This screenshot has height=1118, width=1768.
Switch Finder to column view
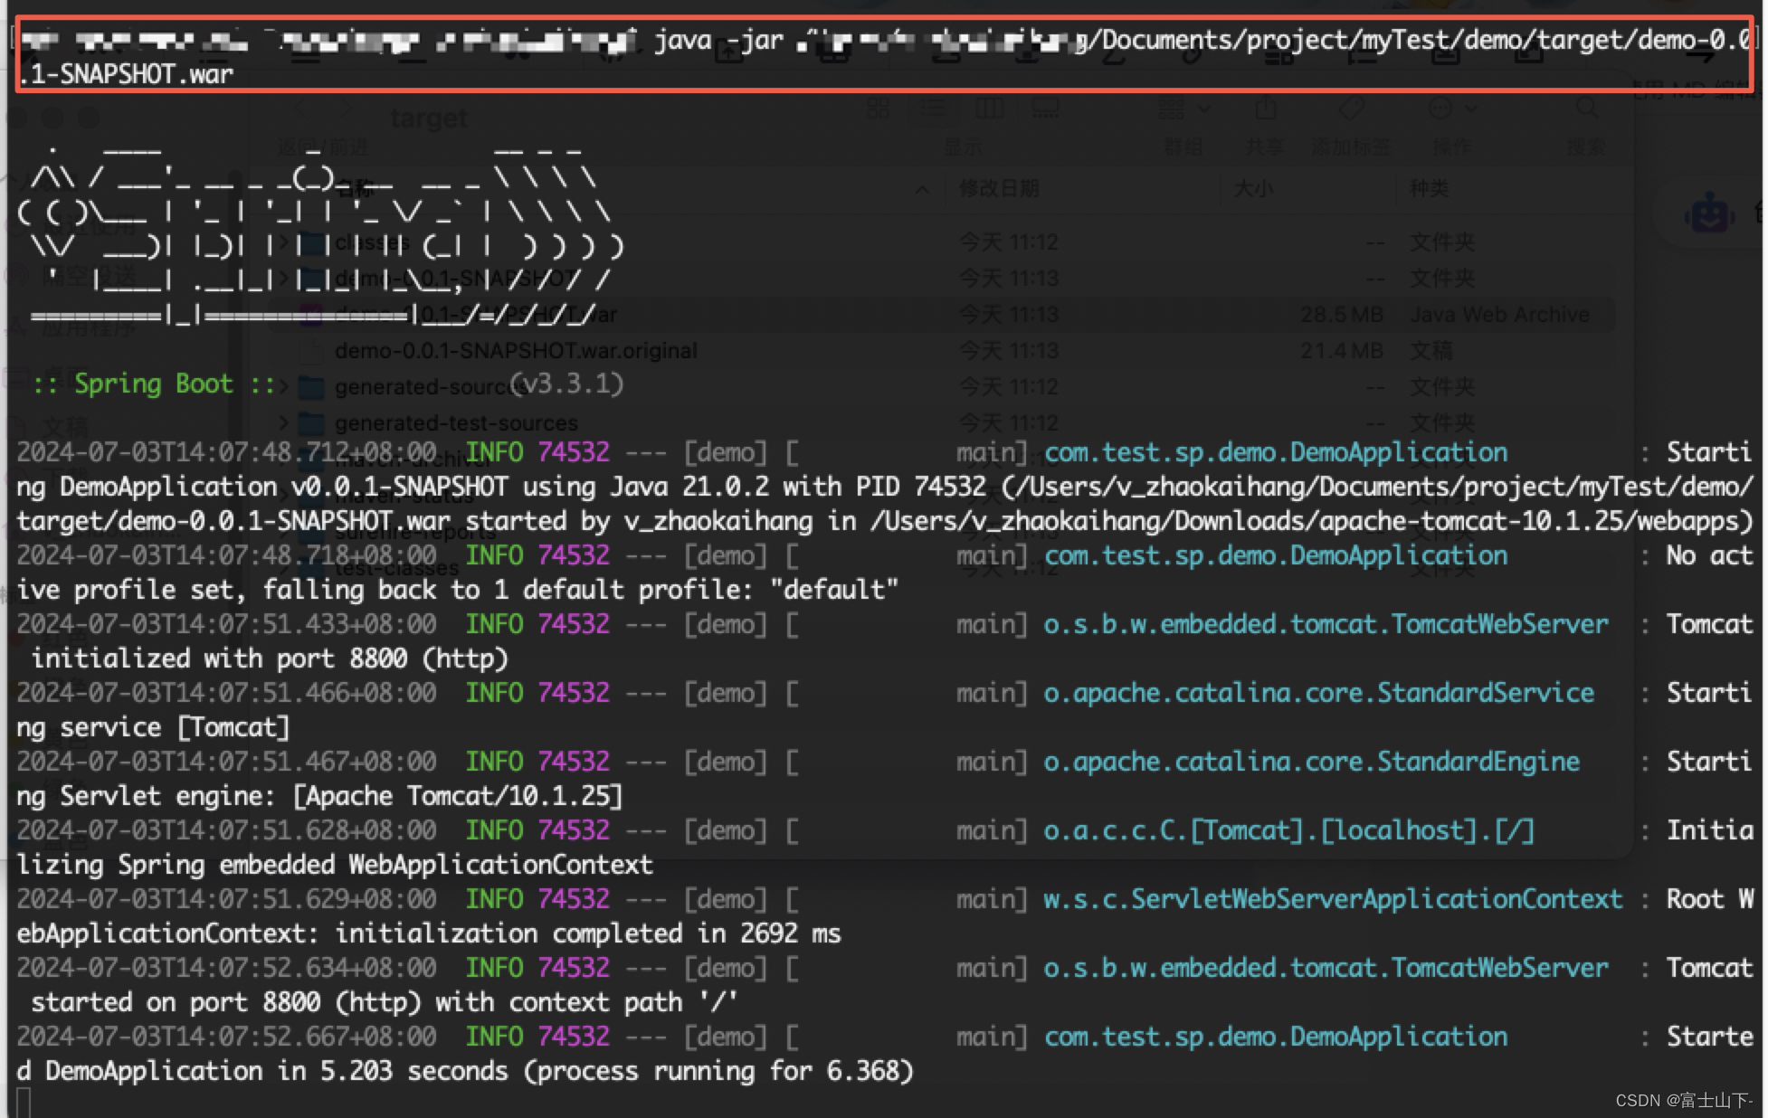[x=989, y=109]
